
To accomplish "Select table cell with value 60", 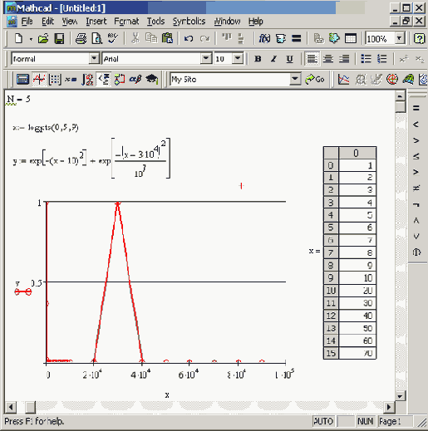I will tap(357, 340).
